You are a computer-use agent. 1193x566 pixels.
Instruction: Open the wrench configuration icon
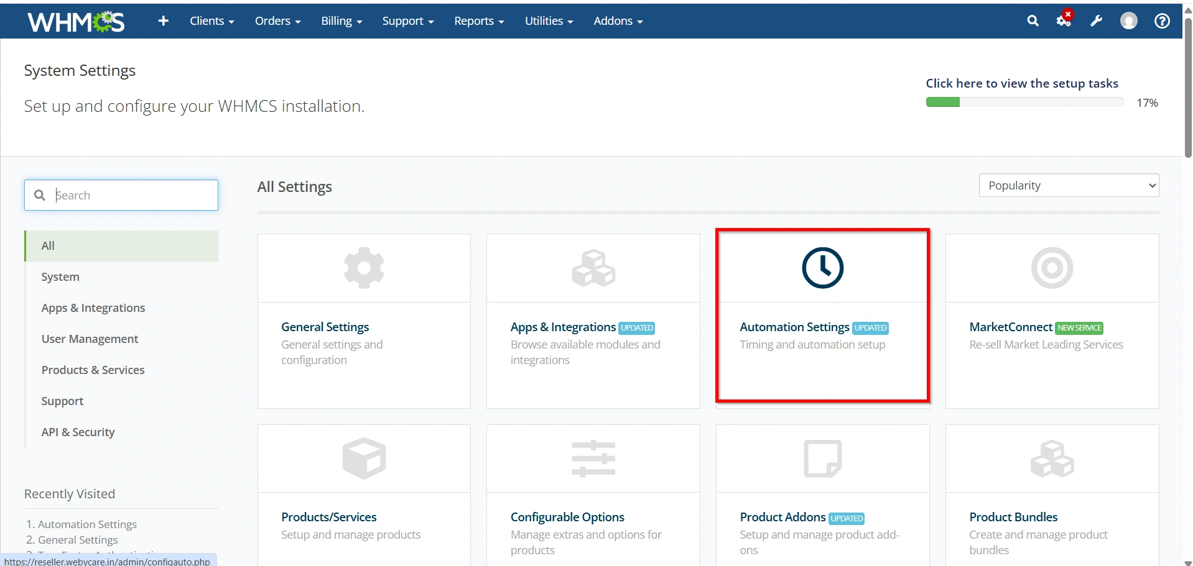coord(1097,21)
